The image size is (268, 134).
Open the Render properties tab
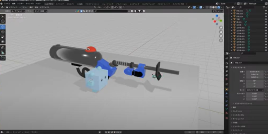(227, 63)
